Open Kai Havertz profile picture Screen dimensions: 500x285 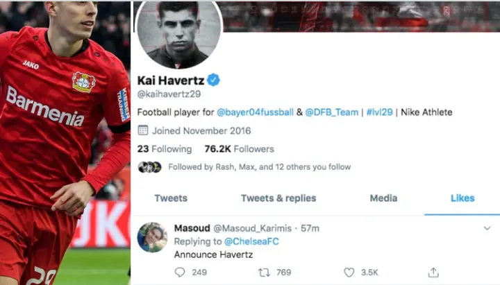(x=179, y=33)
